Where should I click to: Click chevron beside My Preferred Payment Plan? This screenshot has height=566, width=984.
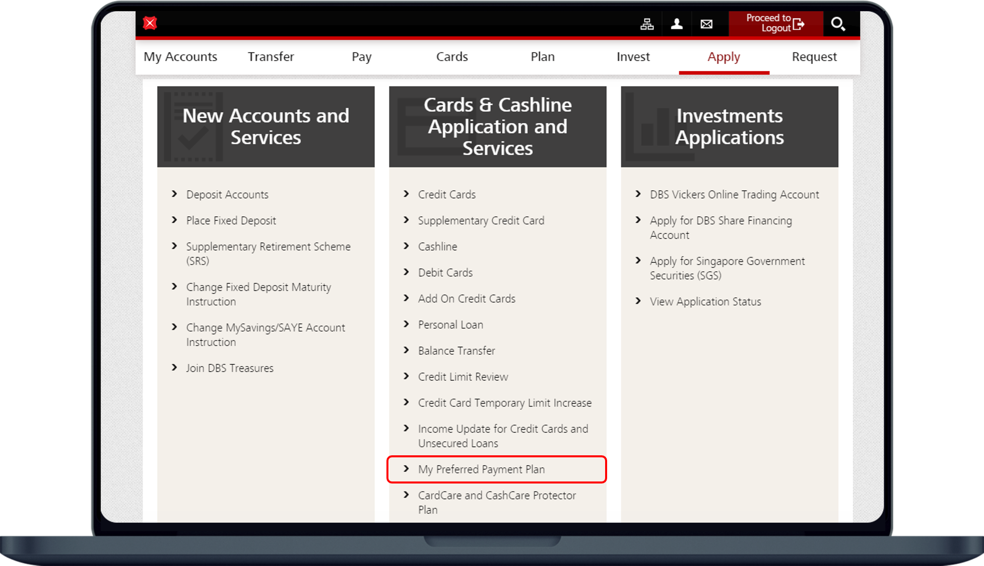click(x=406, y=468)
